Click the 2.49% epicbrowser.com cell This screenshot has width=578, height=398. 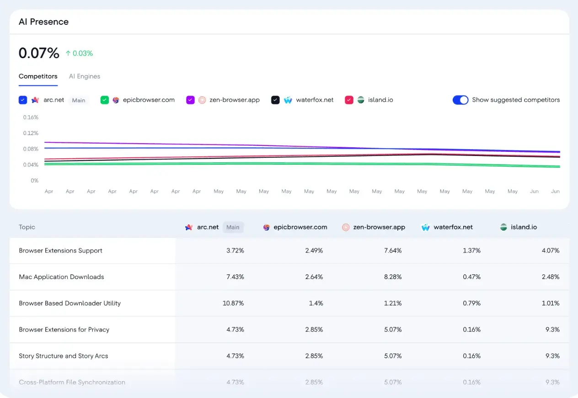click(314, 251)
